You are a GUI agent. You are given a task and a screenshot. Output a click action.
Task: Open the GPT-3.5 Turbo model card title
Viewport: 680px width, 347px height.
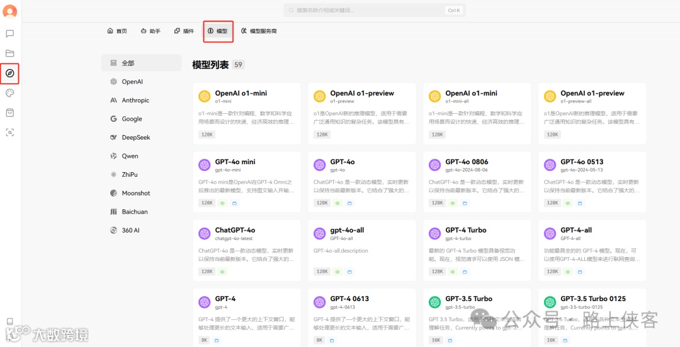[x=469, y=299]
